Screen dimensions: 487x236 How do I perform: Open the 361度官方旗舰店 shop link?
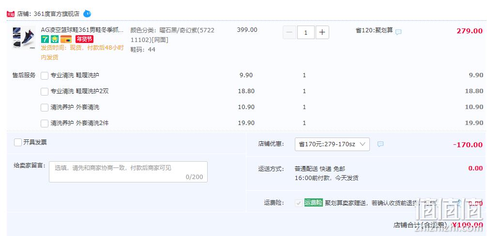pos(56,14)
